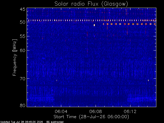The image size is (164, 123).
Task: Click the bright white burst just below 50 MHz near 06:08
Action: (x=94, y=25)
